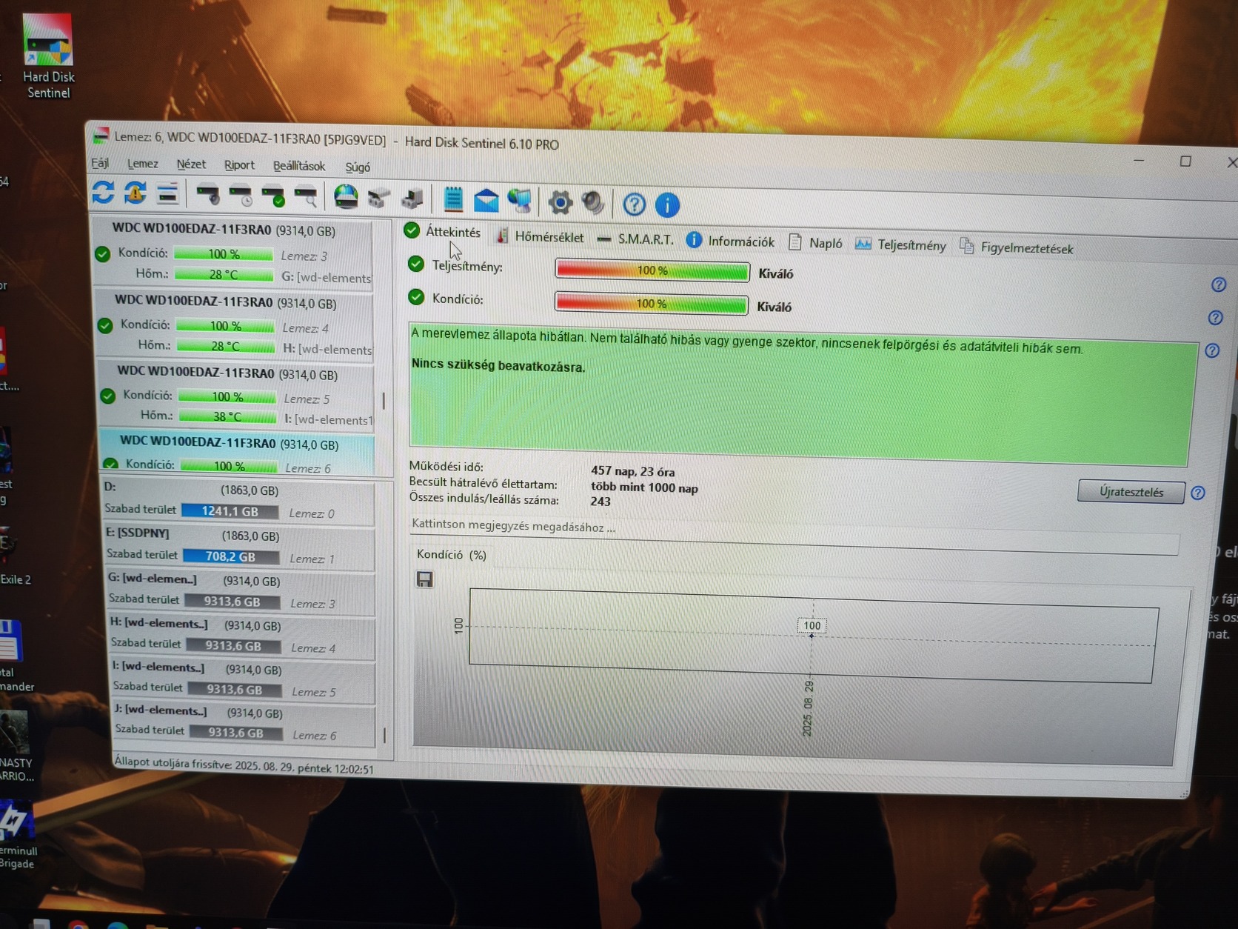
Task: Click the blue info toolbar icon
Action: (667, 204)
